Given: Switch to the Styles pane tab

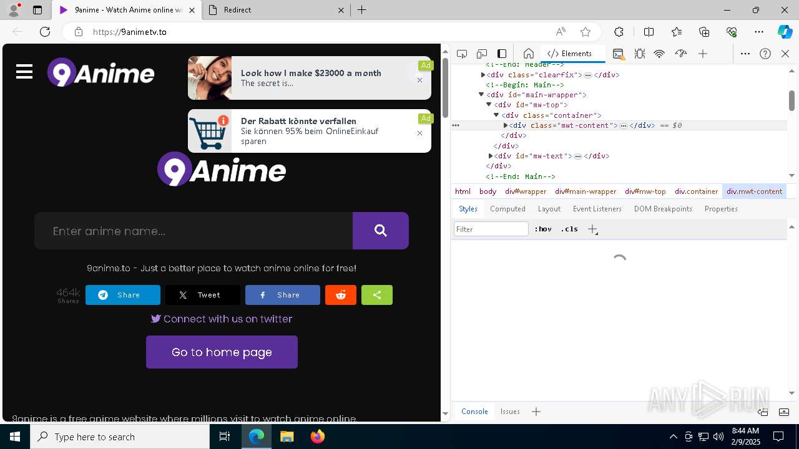Looking at the screenshot, I should point(468,209).
